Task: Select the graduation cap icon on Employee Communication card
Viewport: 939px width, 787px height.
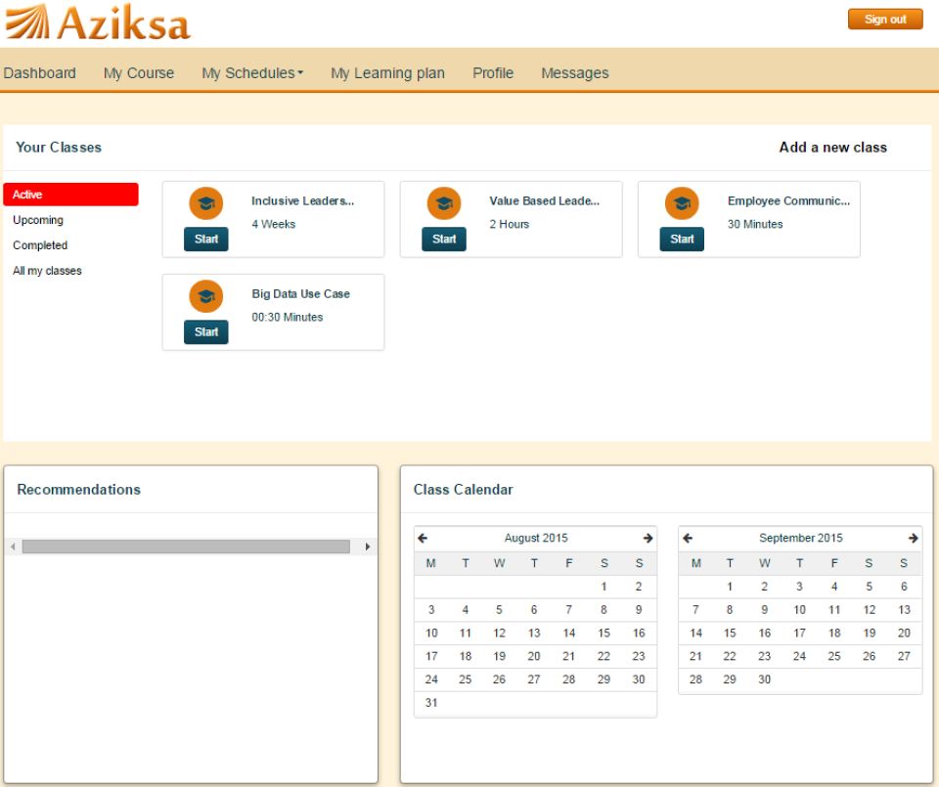Action: pyautogui.click(x=682, y=202)
